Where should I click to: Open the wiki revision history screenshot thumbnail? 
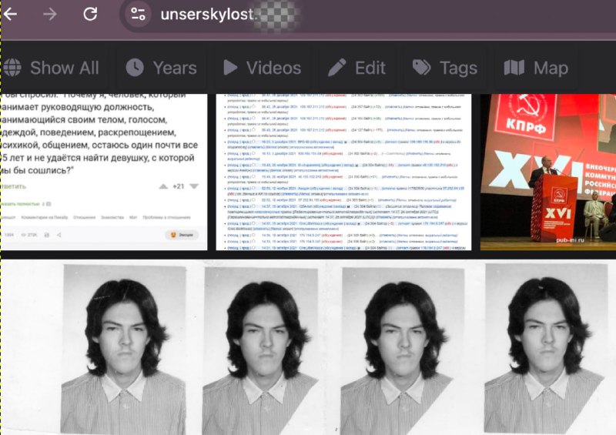coord(343,172)
